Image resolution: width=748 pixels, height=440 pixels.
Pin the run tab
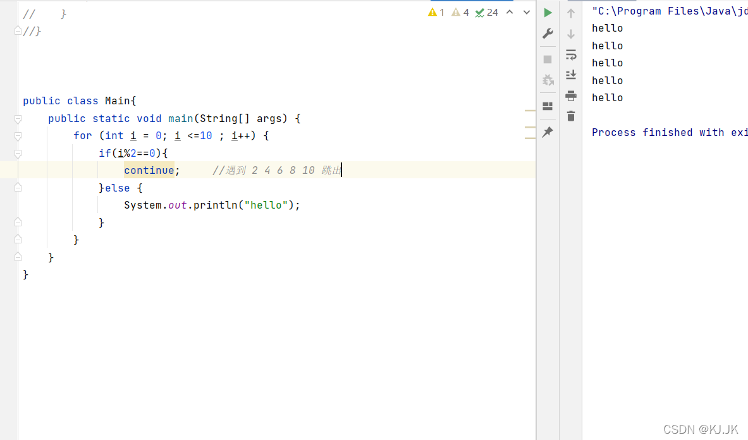(x=548, y=131)
